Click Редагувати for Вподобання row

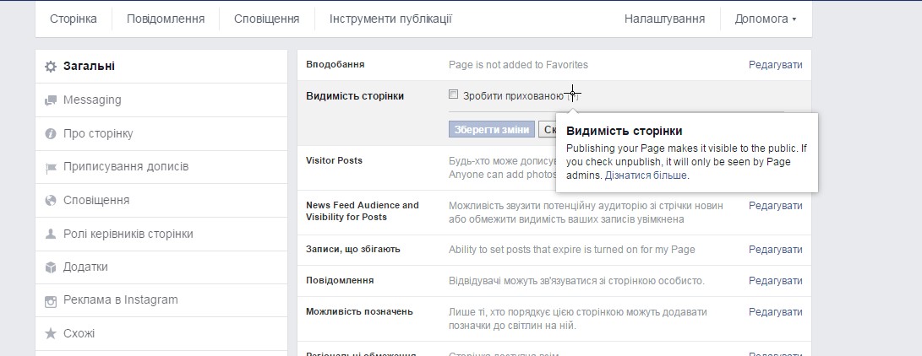(775, 65)
